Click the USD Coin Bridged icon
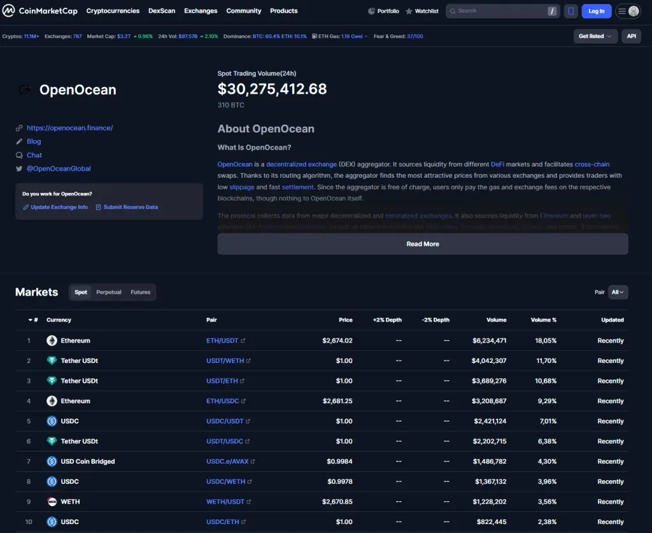Screen dimensions: 652x533 click(x=52, y=462)
